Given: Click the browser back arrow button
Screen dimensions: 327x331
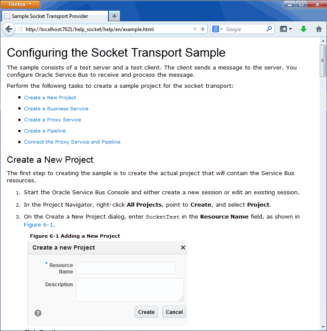Looking at the screenshot, I should coord(9,29).
